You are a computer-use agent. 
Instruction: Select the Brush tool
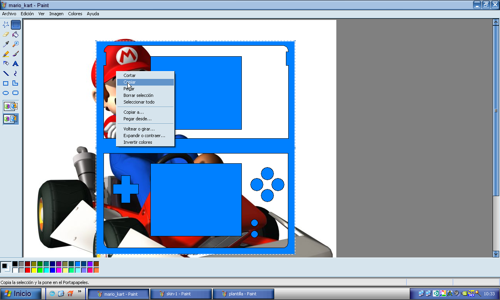(x=16, y=54)
